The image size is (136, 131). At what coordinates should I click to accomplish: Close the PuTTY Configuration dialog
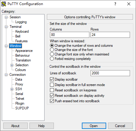point(129,4)
